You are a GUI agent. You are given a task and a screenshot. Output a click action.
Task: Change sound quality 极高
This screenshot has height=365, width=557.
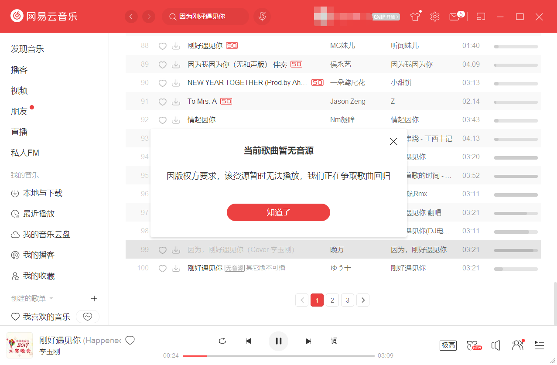pos(448,345)
